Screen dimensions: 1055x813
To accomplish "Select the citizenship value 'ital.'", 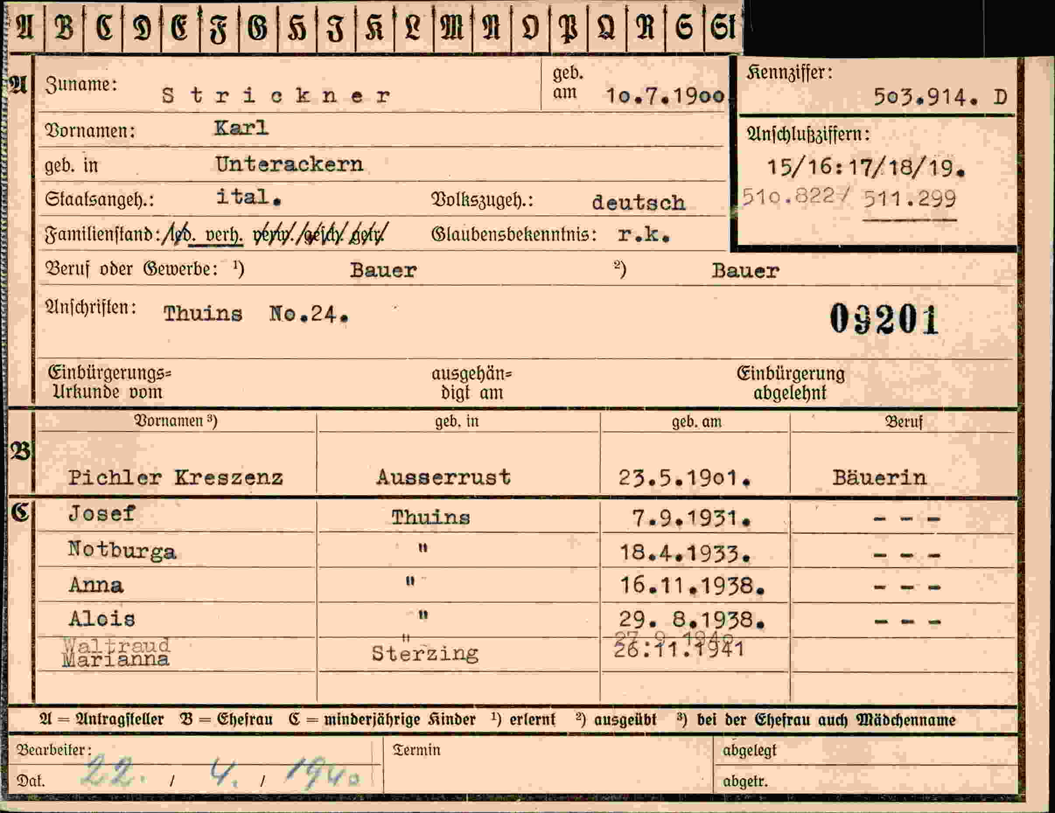I will pyautogui.click(x=248, y=197).
